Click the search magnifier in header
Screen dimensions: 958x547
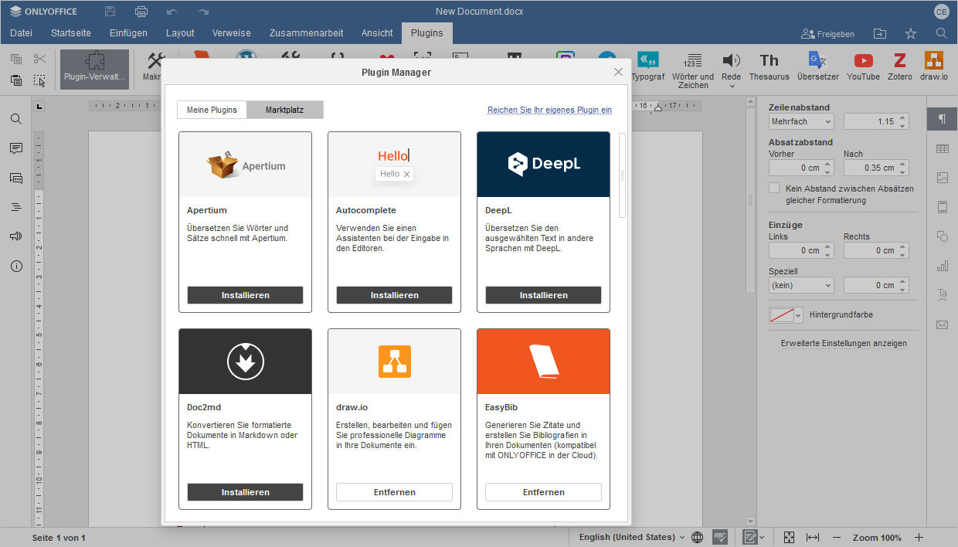pos(942,33)
